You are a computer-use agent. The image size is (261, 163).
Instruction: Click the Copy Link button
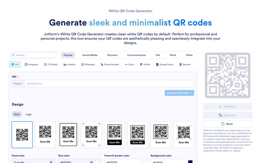coord(227,115)
